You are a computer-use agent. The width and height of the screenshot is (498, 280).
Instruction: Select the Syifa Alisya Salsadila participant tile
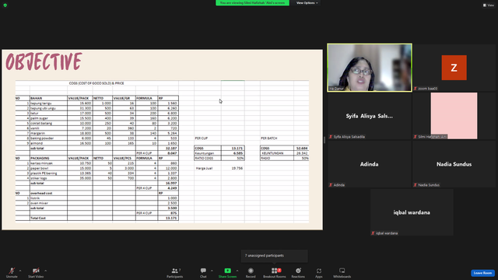[370, 116]
